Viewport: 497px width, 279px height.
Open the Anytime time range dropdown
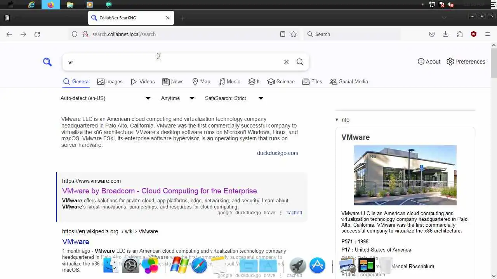click(x=178, y=98)
